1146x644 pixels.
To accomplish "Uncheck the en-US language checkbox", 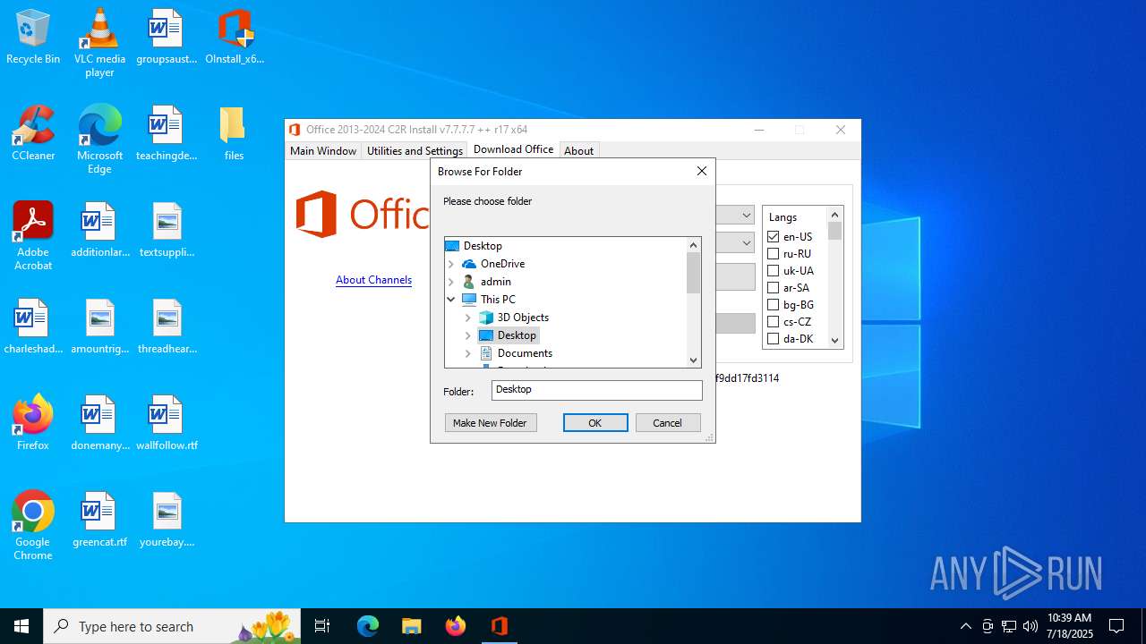I will click(774, 237).
